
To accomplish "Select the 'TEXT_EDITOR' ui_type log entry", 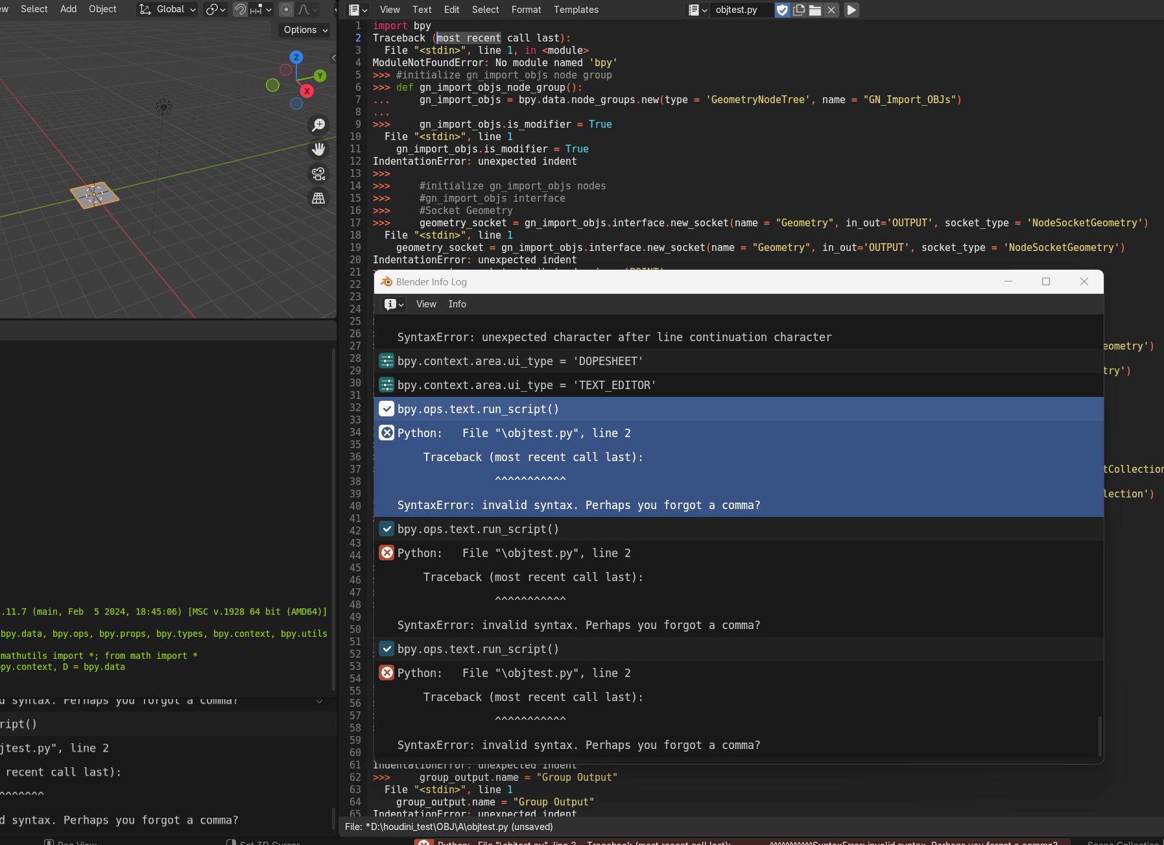I will click(x=739, y=385).
